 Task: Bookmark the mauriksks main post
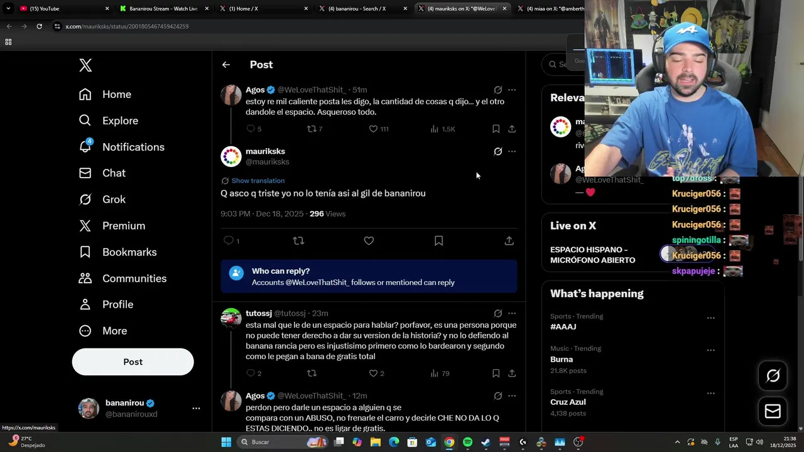click(438, 240)
